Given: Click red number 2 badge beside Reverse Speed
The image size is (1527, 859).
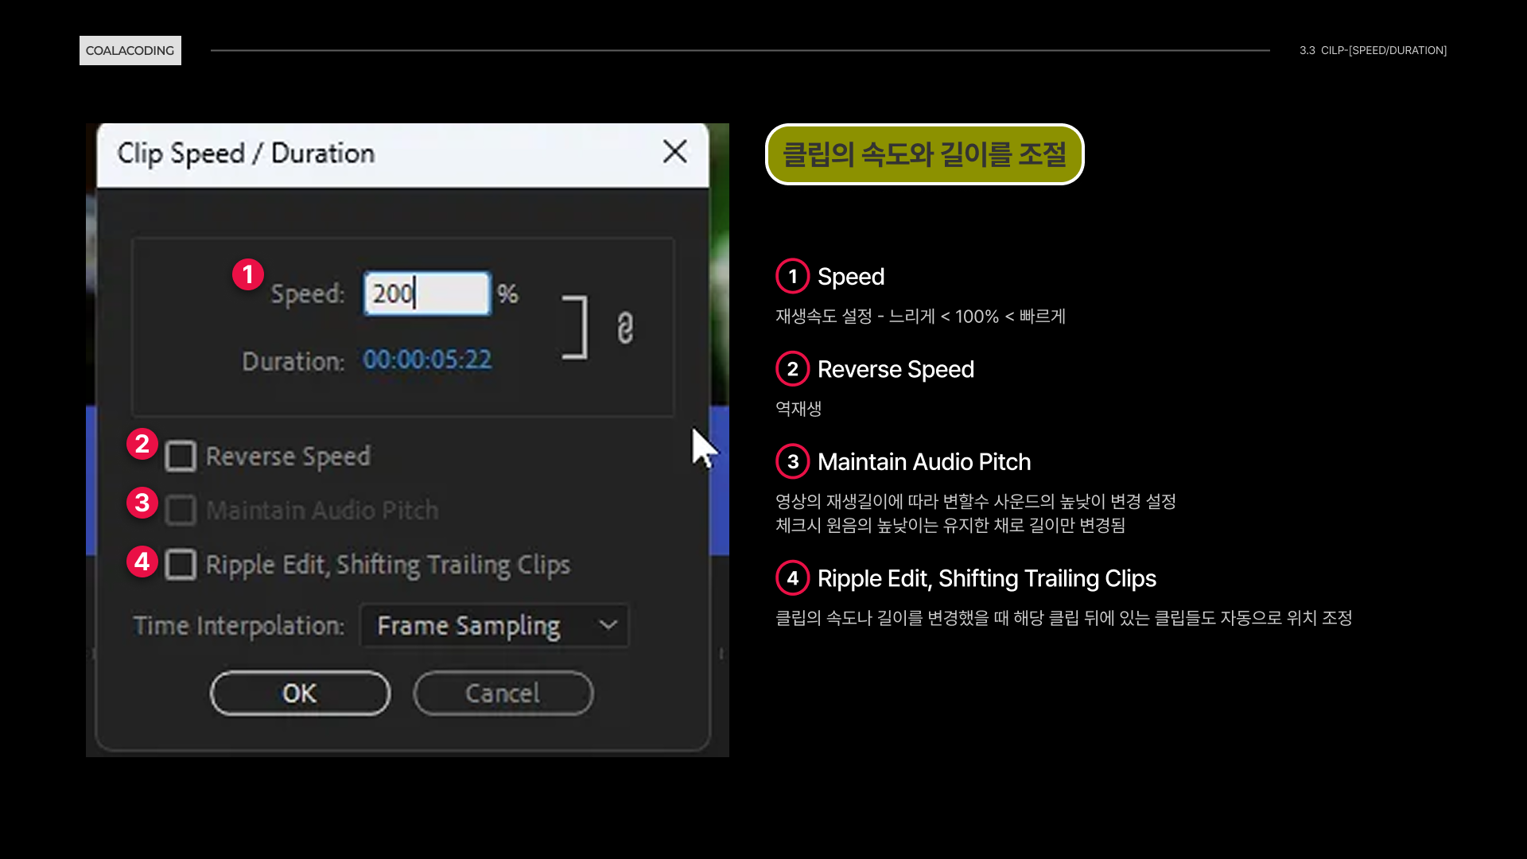Looking at the screenshot, I should [x=142, y=444].
